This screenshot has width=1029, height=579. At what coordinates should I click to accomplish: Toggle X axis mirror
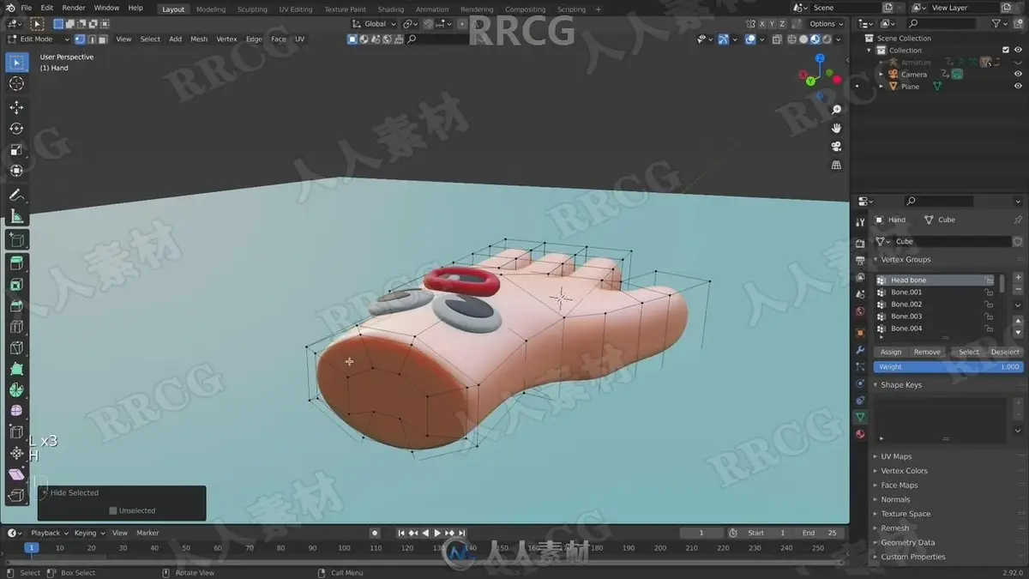761,24
